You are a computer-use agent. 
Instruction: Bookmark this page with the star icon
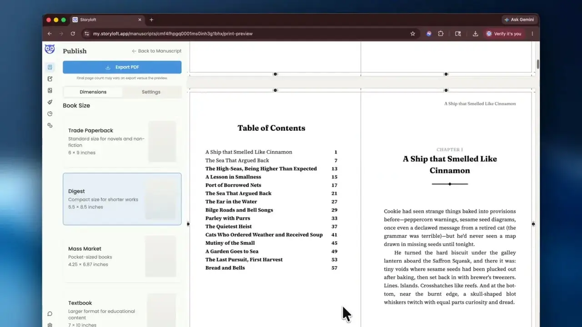tap(413, 34)
